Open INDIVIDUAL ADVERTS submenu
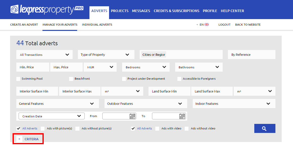Viewport: 293px width, 146px height. tap(97, 24)
